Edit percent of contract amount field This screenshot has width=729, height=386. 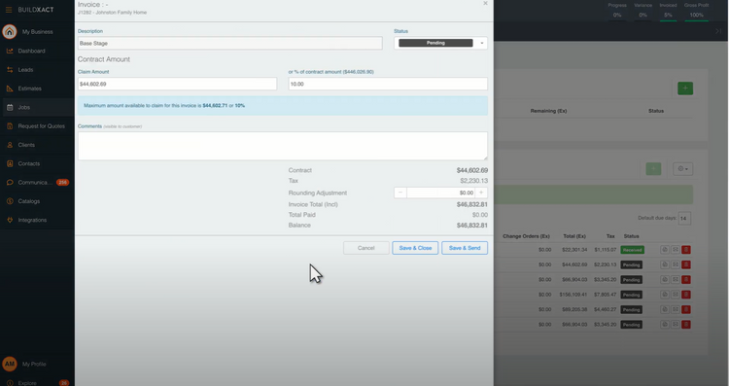[x=388, y=85]
